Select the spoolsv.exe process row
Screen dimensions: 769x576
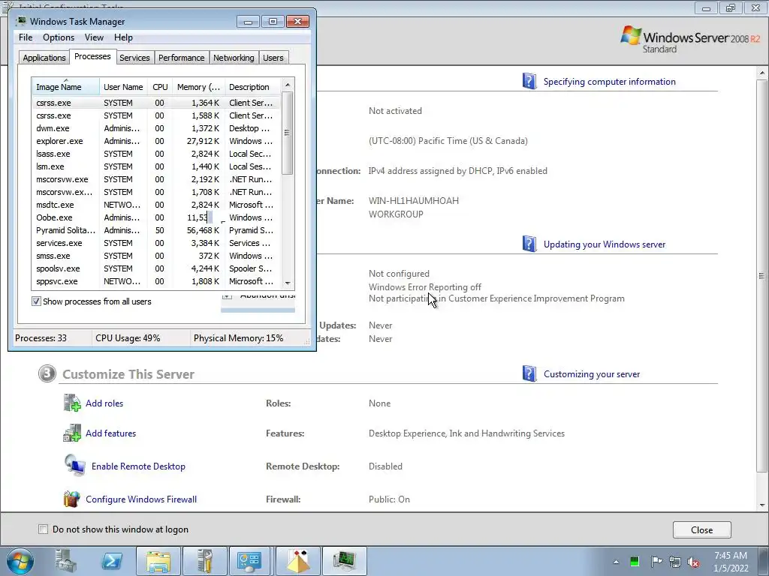click(x=156, y=268)
